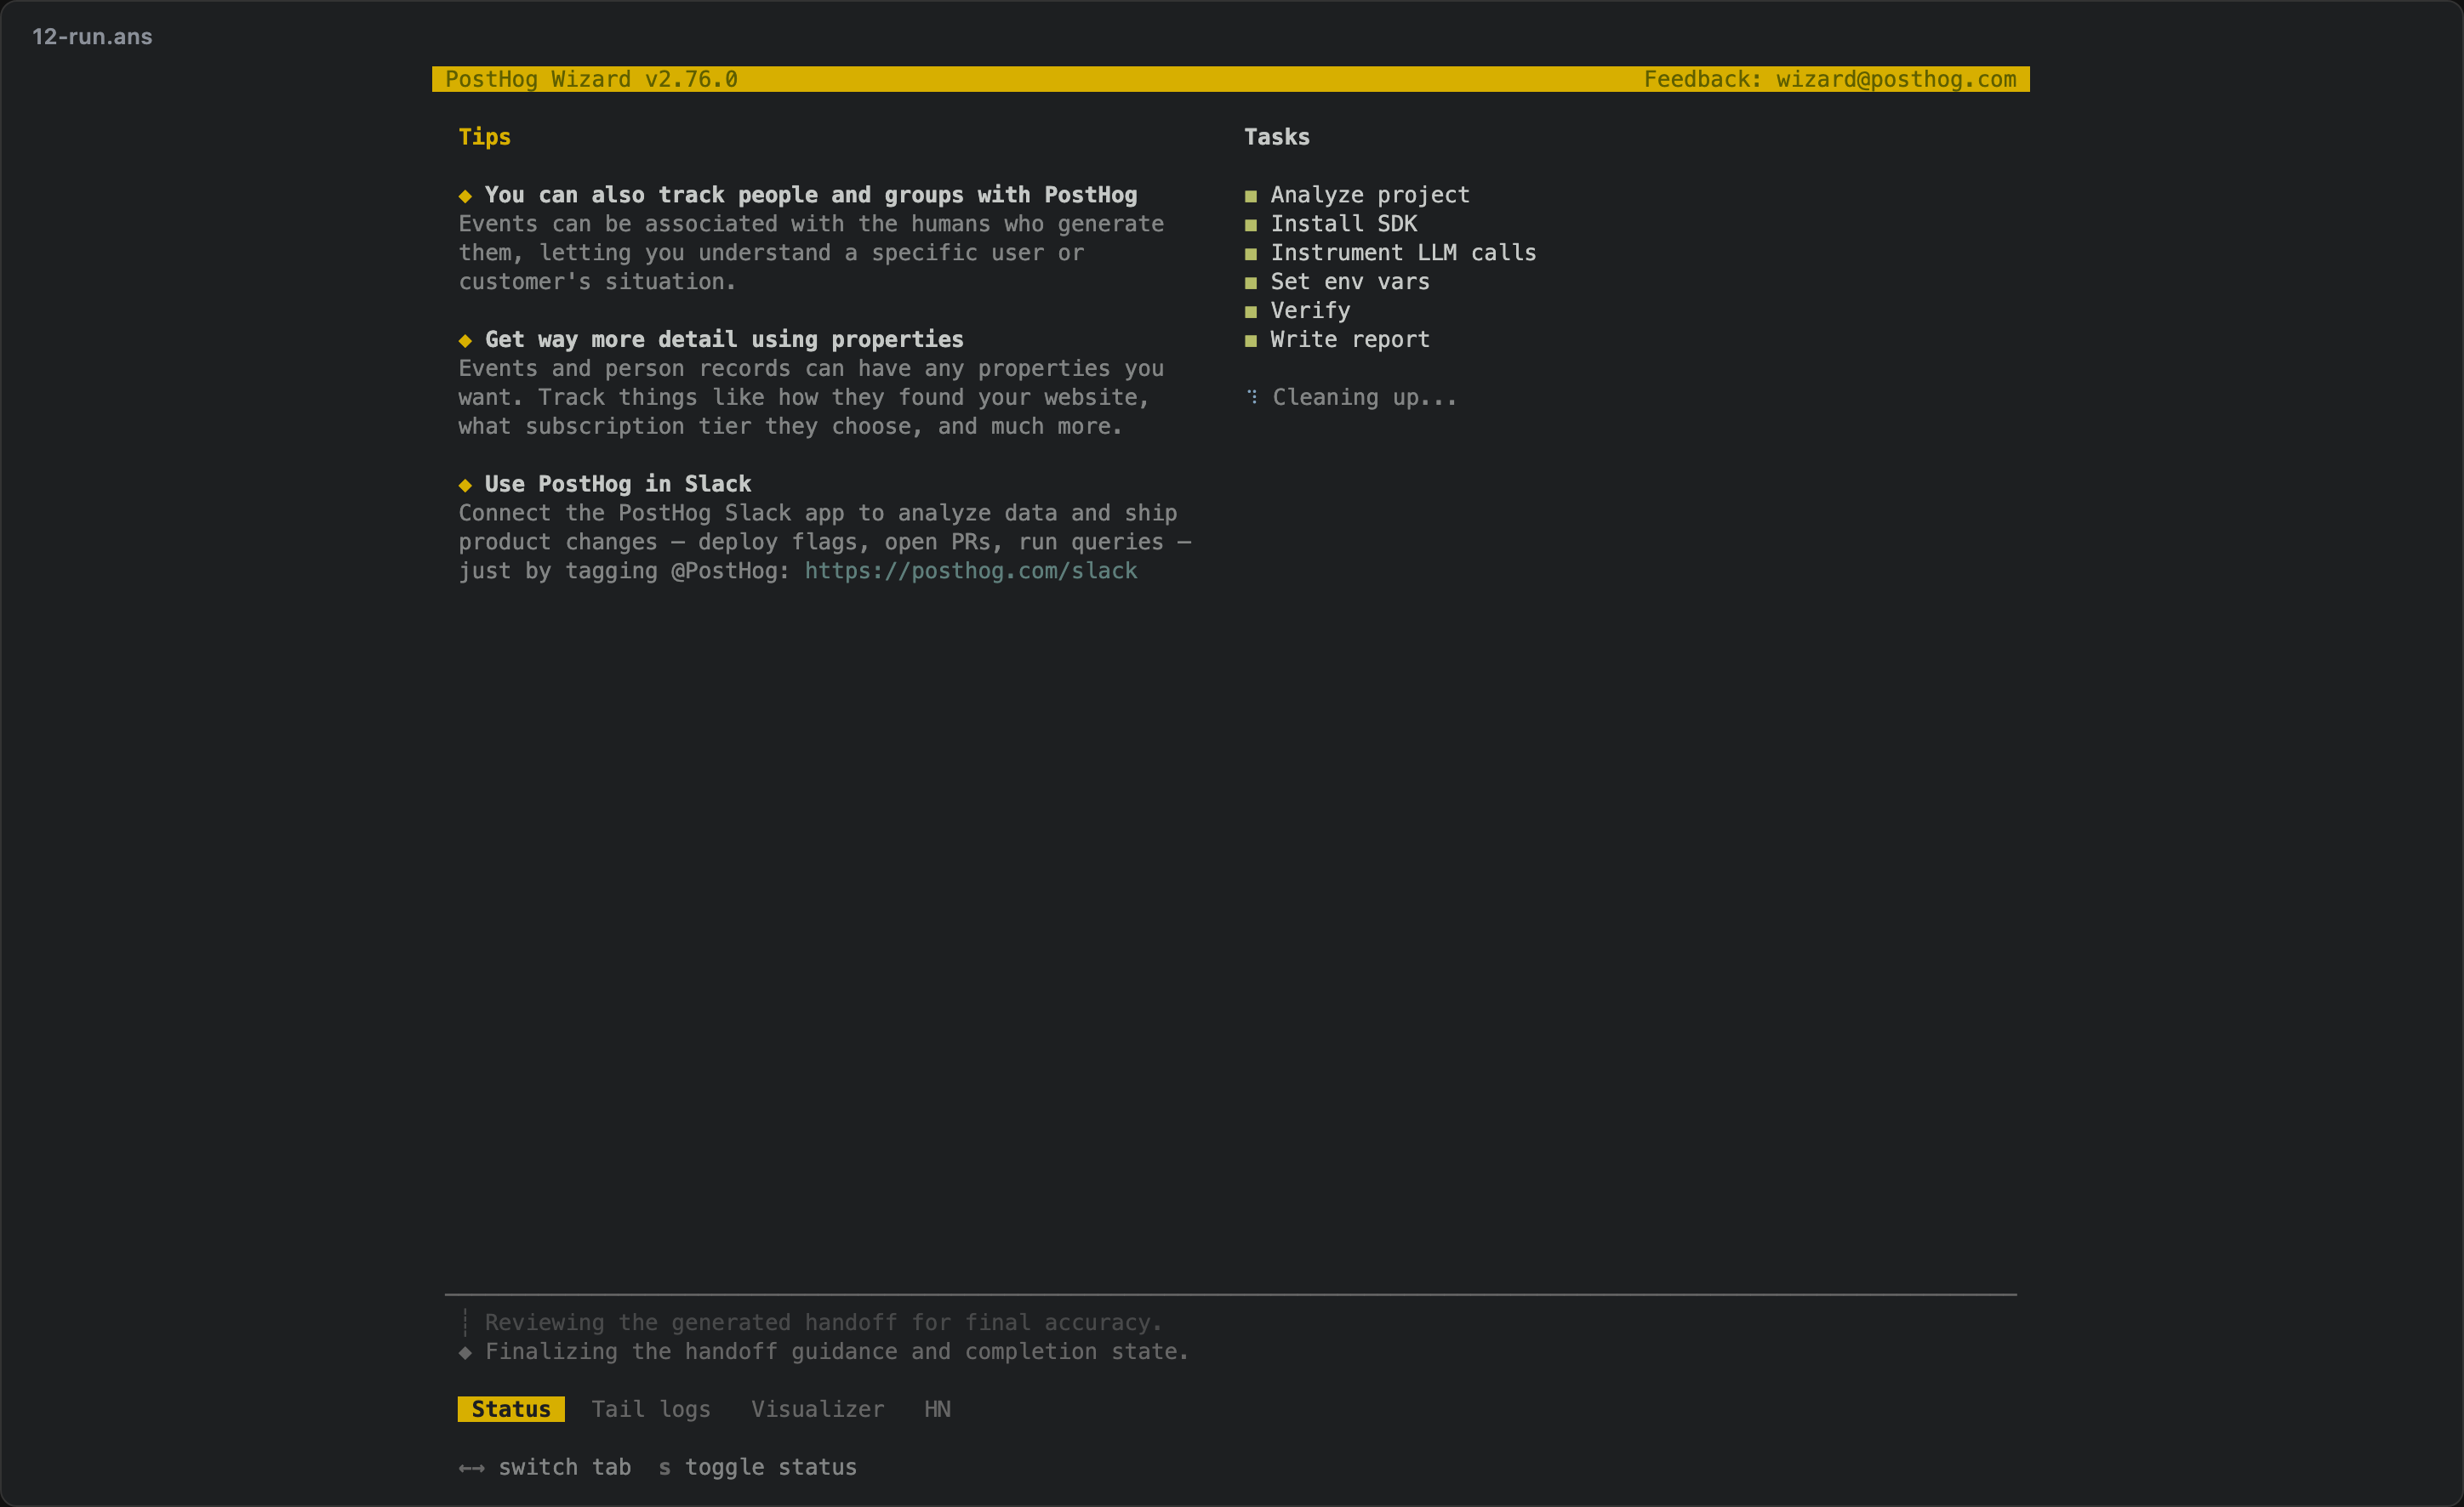Viewport: 2464px width, 1507px height.
Task: Click the 'Write report' task label
Action: pos(1350,340)
